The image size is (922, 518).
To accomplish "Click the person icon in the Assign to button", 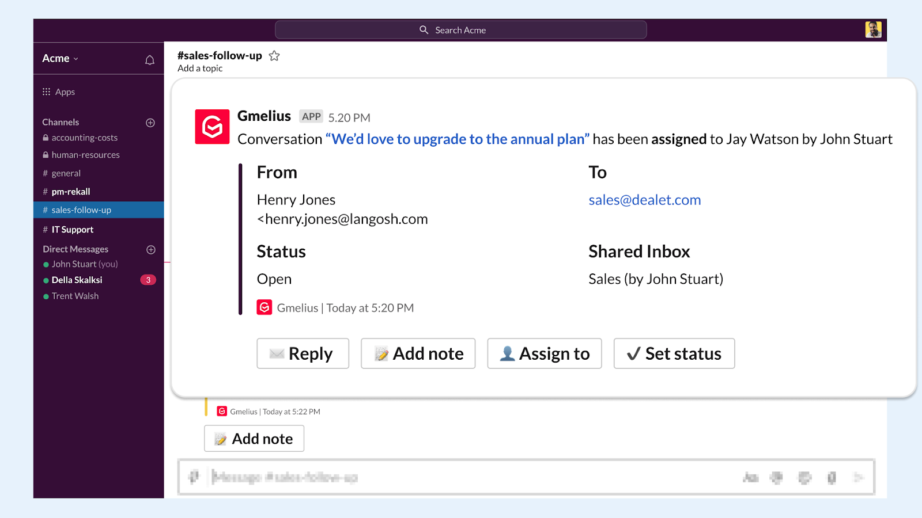I will (507, 353).
